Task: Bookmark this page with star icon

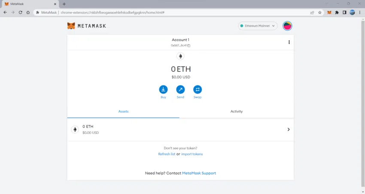Action: pos(320,12)
